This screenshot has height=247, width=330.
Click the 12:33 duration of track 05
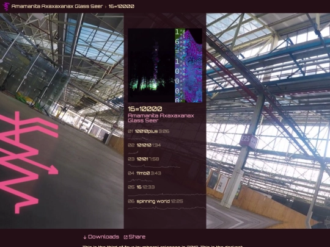[x=148, y=187]
